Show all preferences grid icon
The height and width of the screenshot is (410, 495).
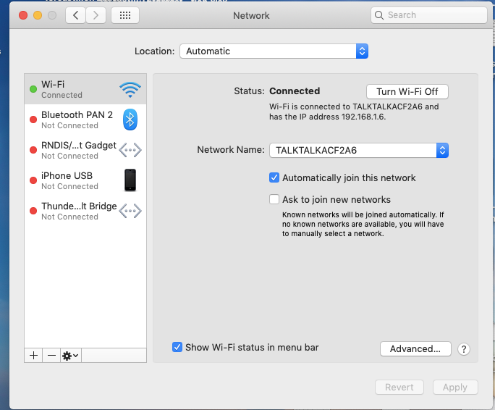[125, 15]
